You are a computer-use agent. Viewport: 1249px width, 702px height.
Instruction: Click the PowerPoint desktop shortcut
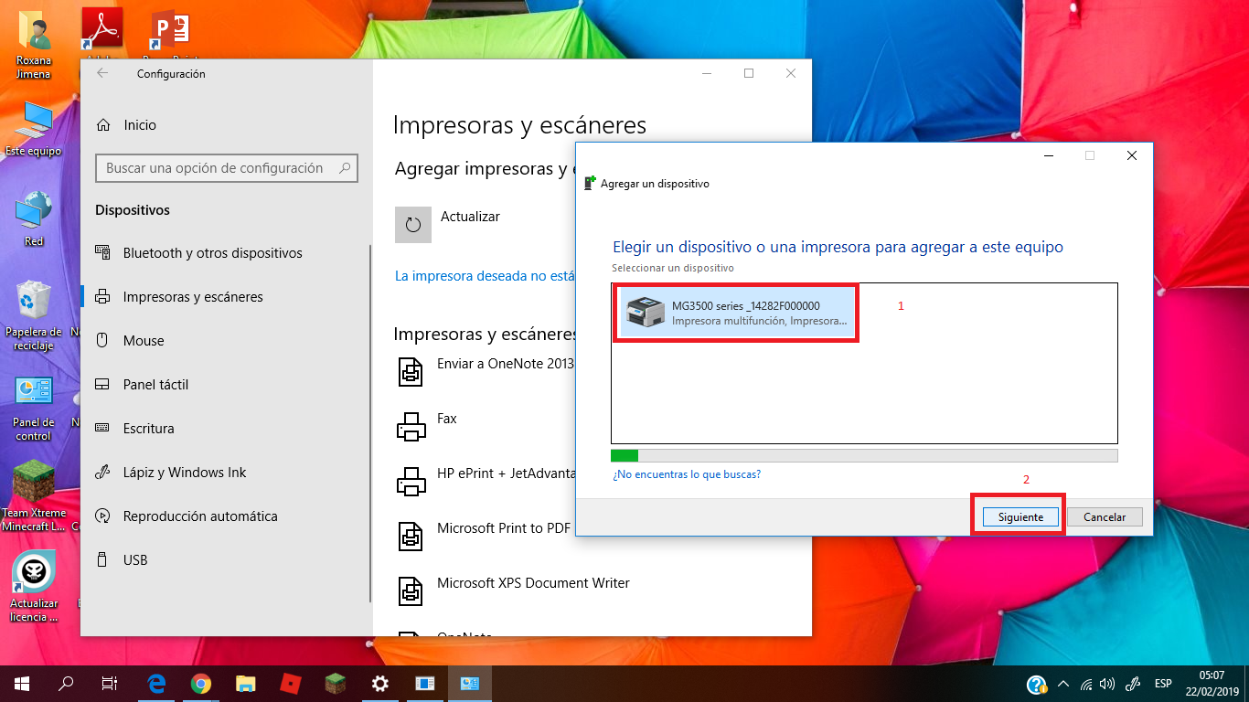170,30
